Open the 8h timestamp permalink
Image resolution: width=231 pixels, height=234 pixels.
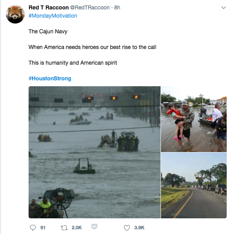[117, 7]
